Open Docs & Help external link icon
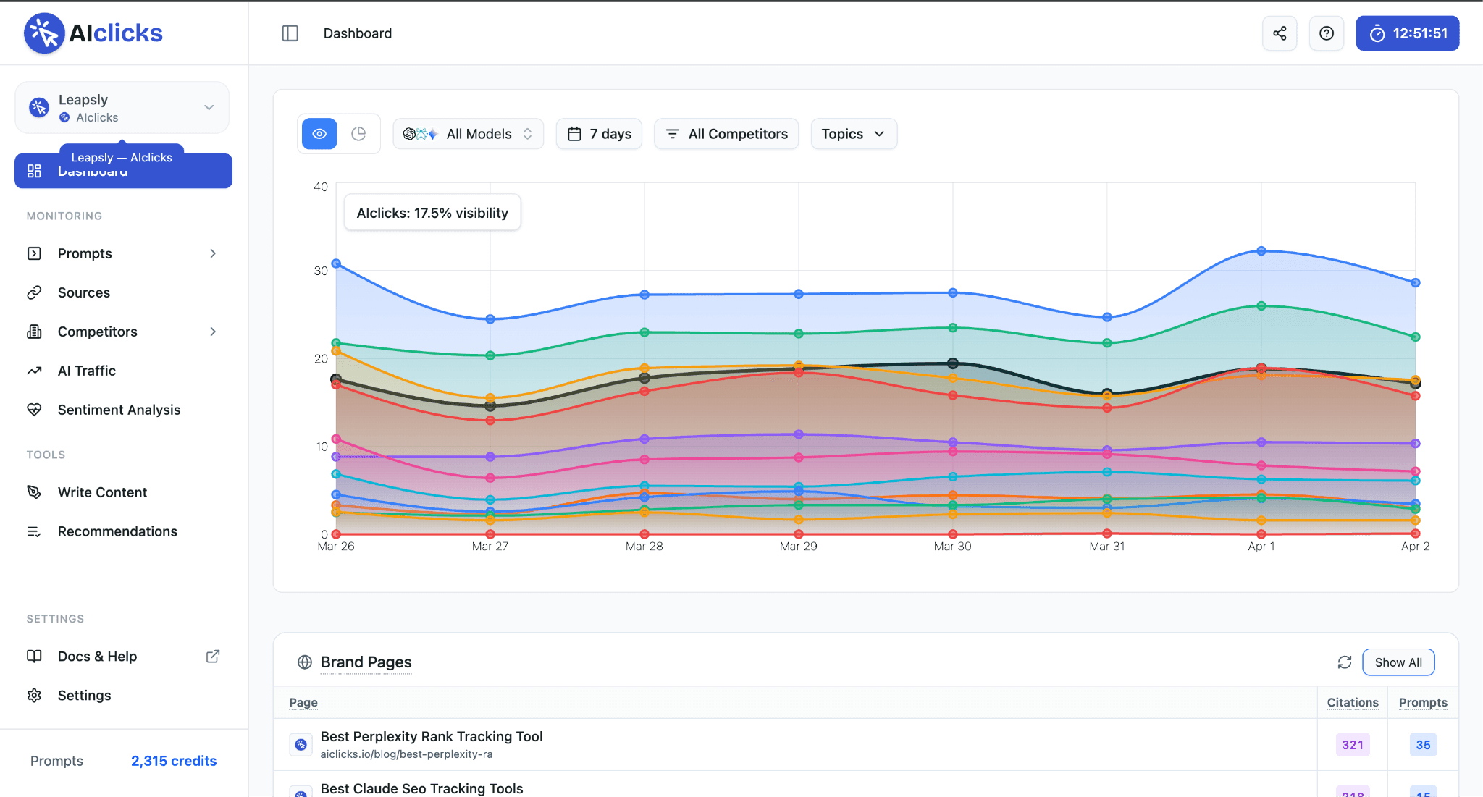Screen dimensions: 1483x797 point(212,657)
